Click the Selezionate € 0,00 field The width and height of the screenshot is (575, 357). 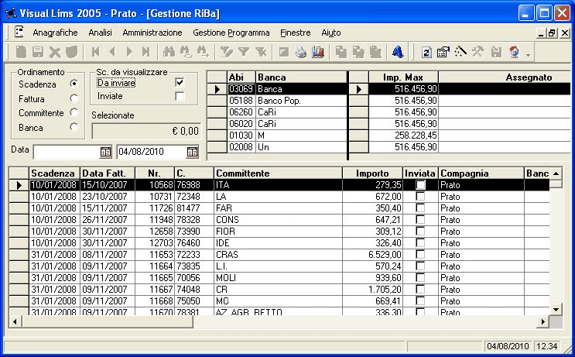[x=146, y=131]
